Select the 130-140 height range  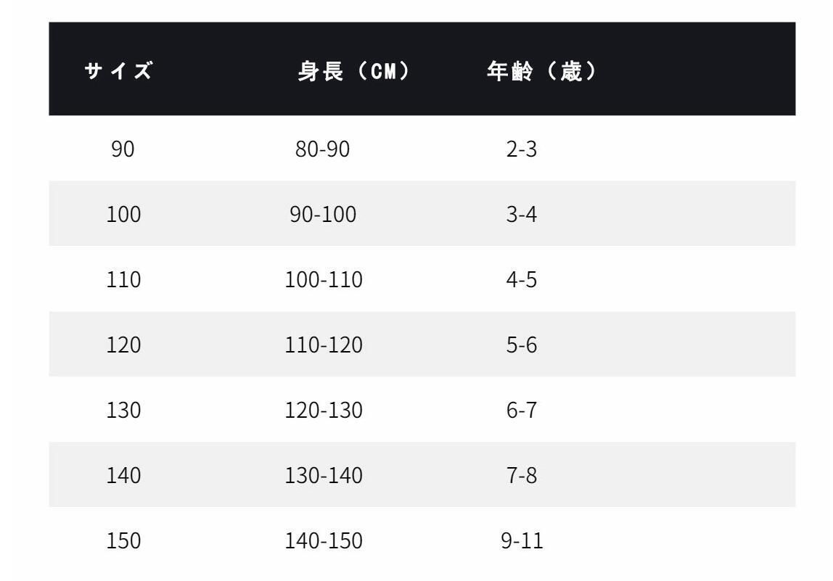pyautogui.click(x=324, y=476)
